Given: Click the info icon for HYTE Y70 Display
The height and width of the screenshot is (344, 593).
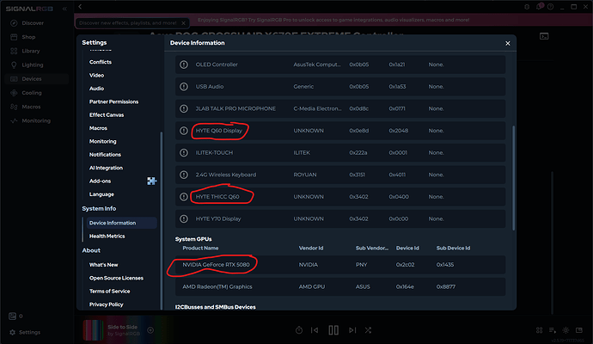Looking at the screenshot, I should [x=184, y=218].
